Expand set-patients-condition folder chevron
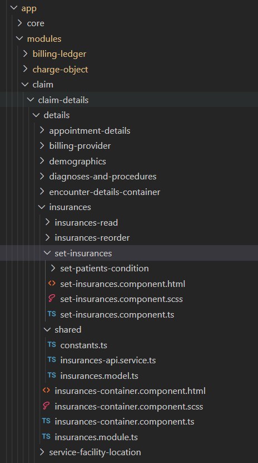Screen dimensions: 258x463 pyautogui.click(x=53, y=268)
